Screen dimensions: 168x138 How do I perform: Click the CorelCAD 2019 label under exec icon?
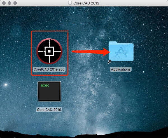pyautogui.click(x=49, y=110)
